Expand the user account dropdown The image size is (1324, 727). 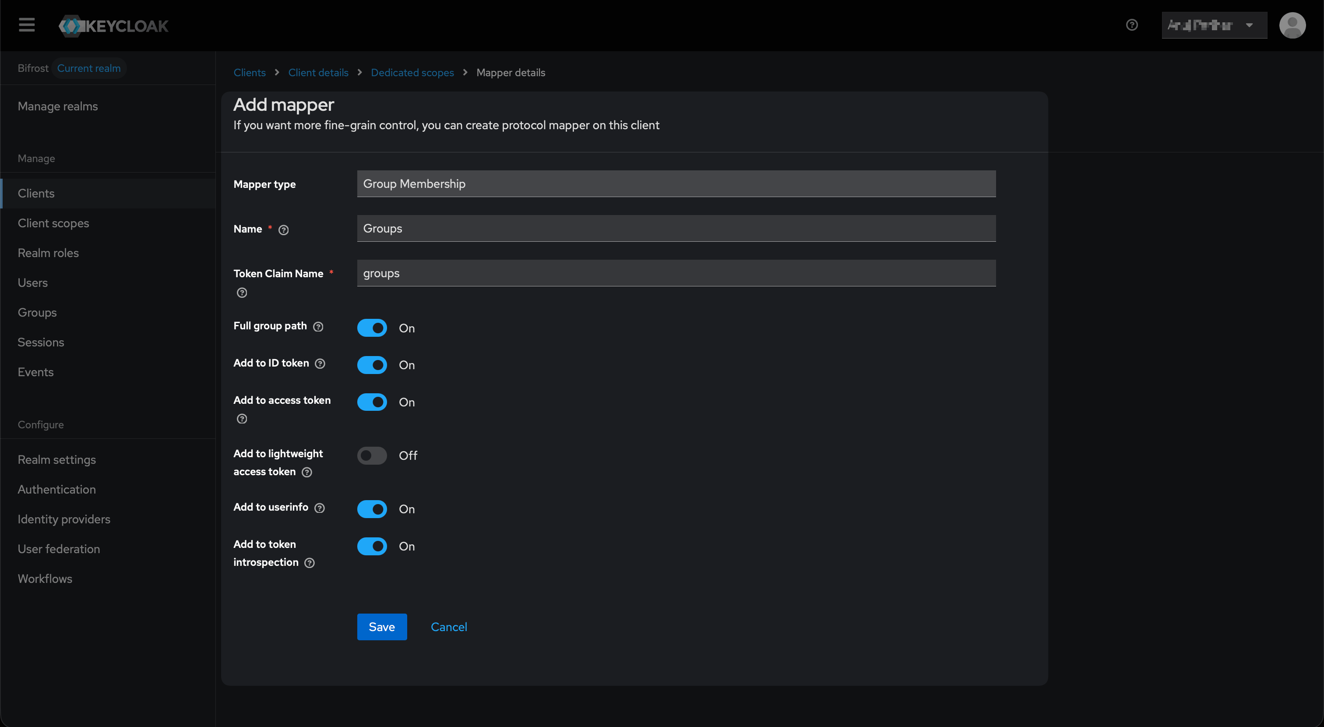[1214, 25]
